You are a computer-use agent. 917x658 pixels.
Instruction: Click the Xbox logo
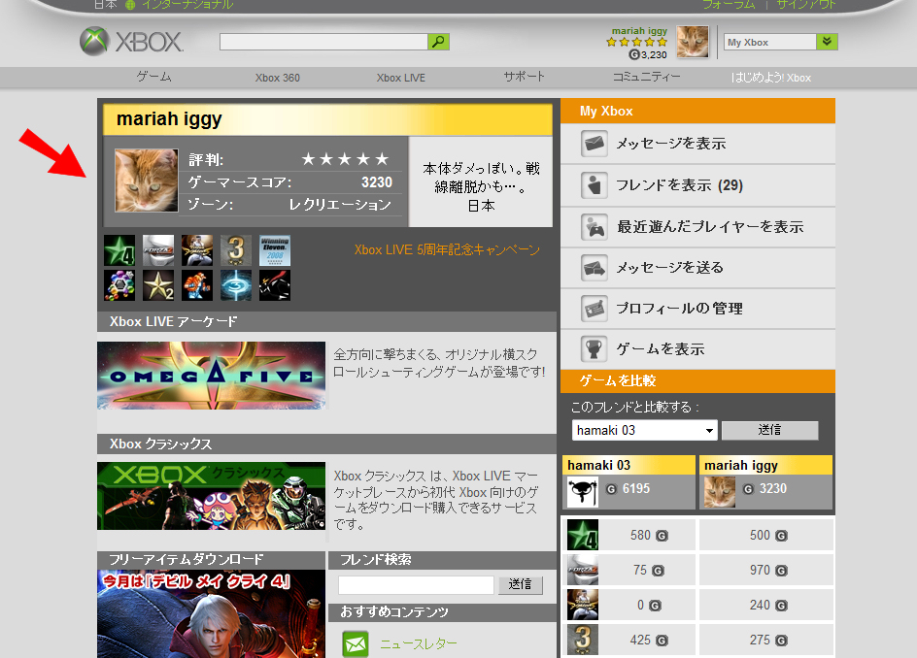point(131,42)
